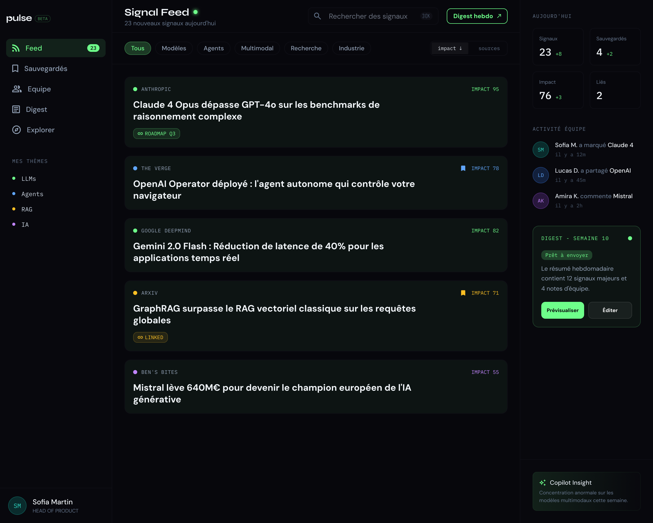Sort by impact descending
The image size is (653, 523).
click(450, 48)
